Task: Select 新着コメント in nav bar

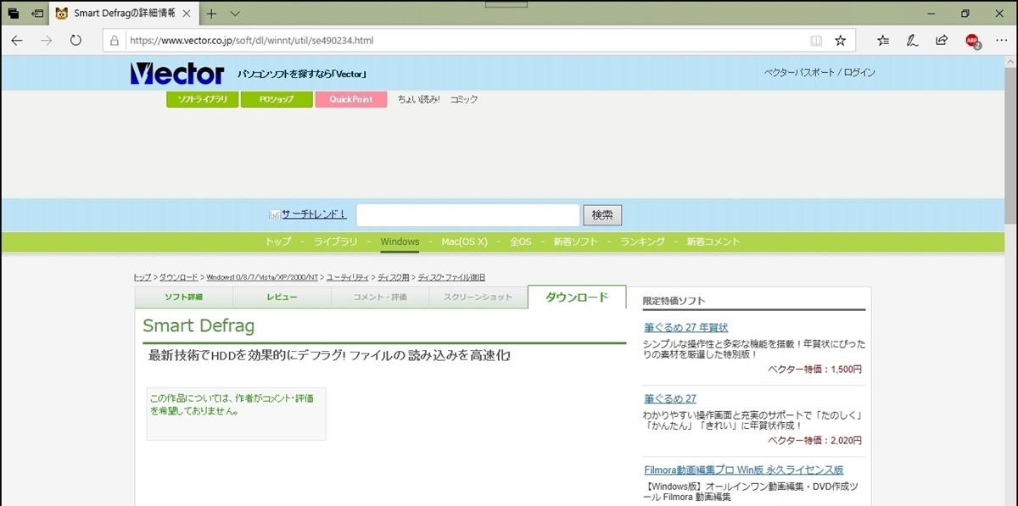Action: (x=713, y=242)
